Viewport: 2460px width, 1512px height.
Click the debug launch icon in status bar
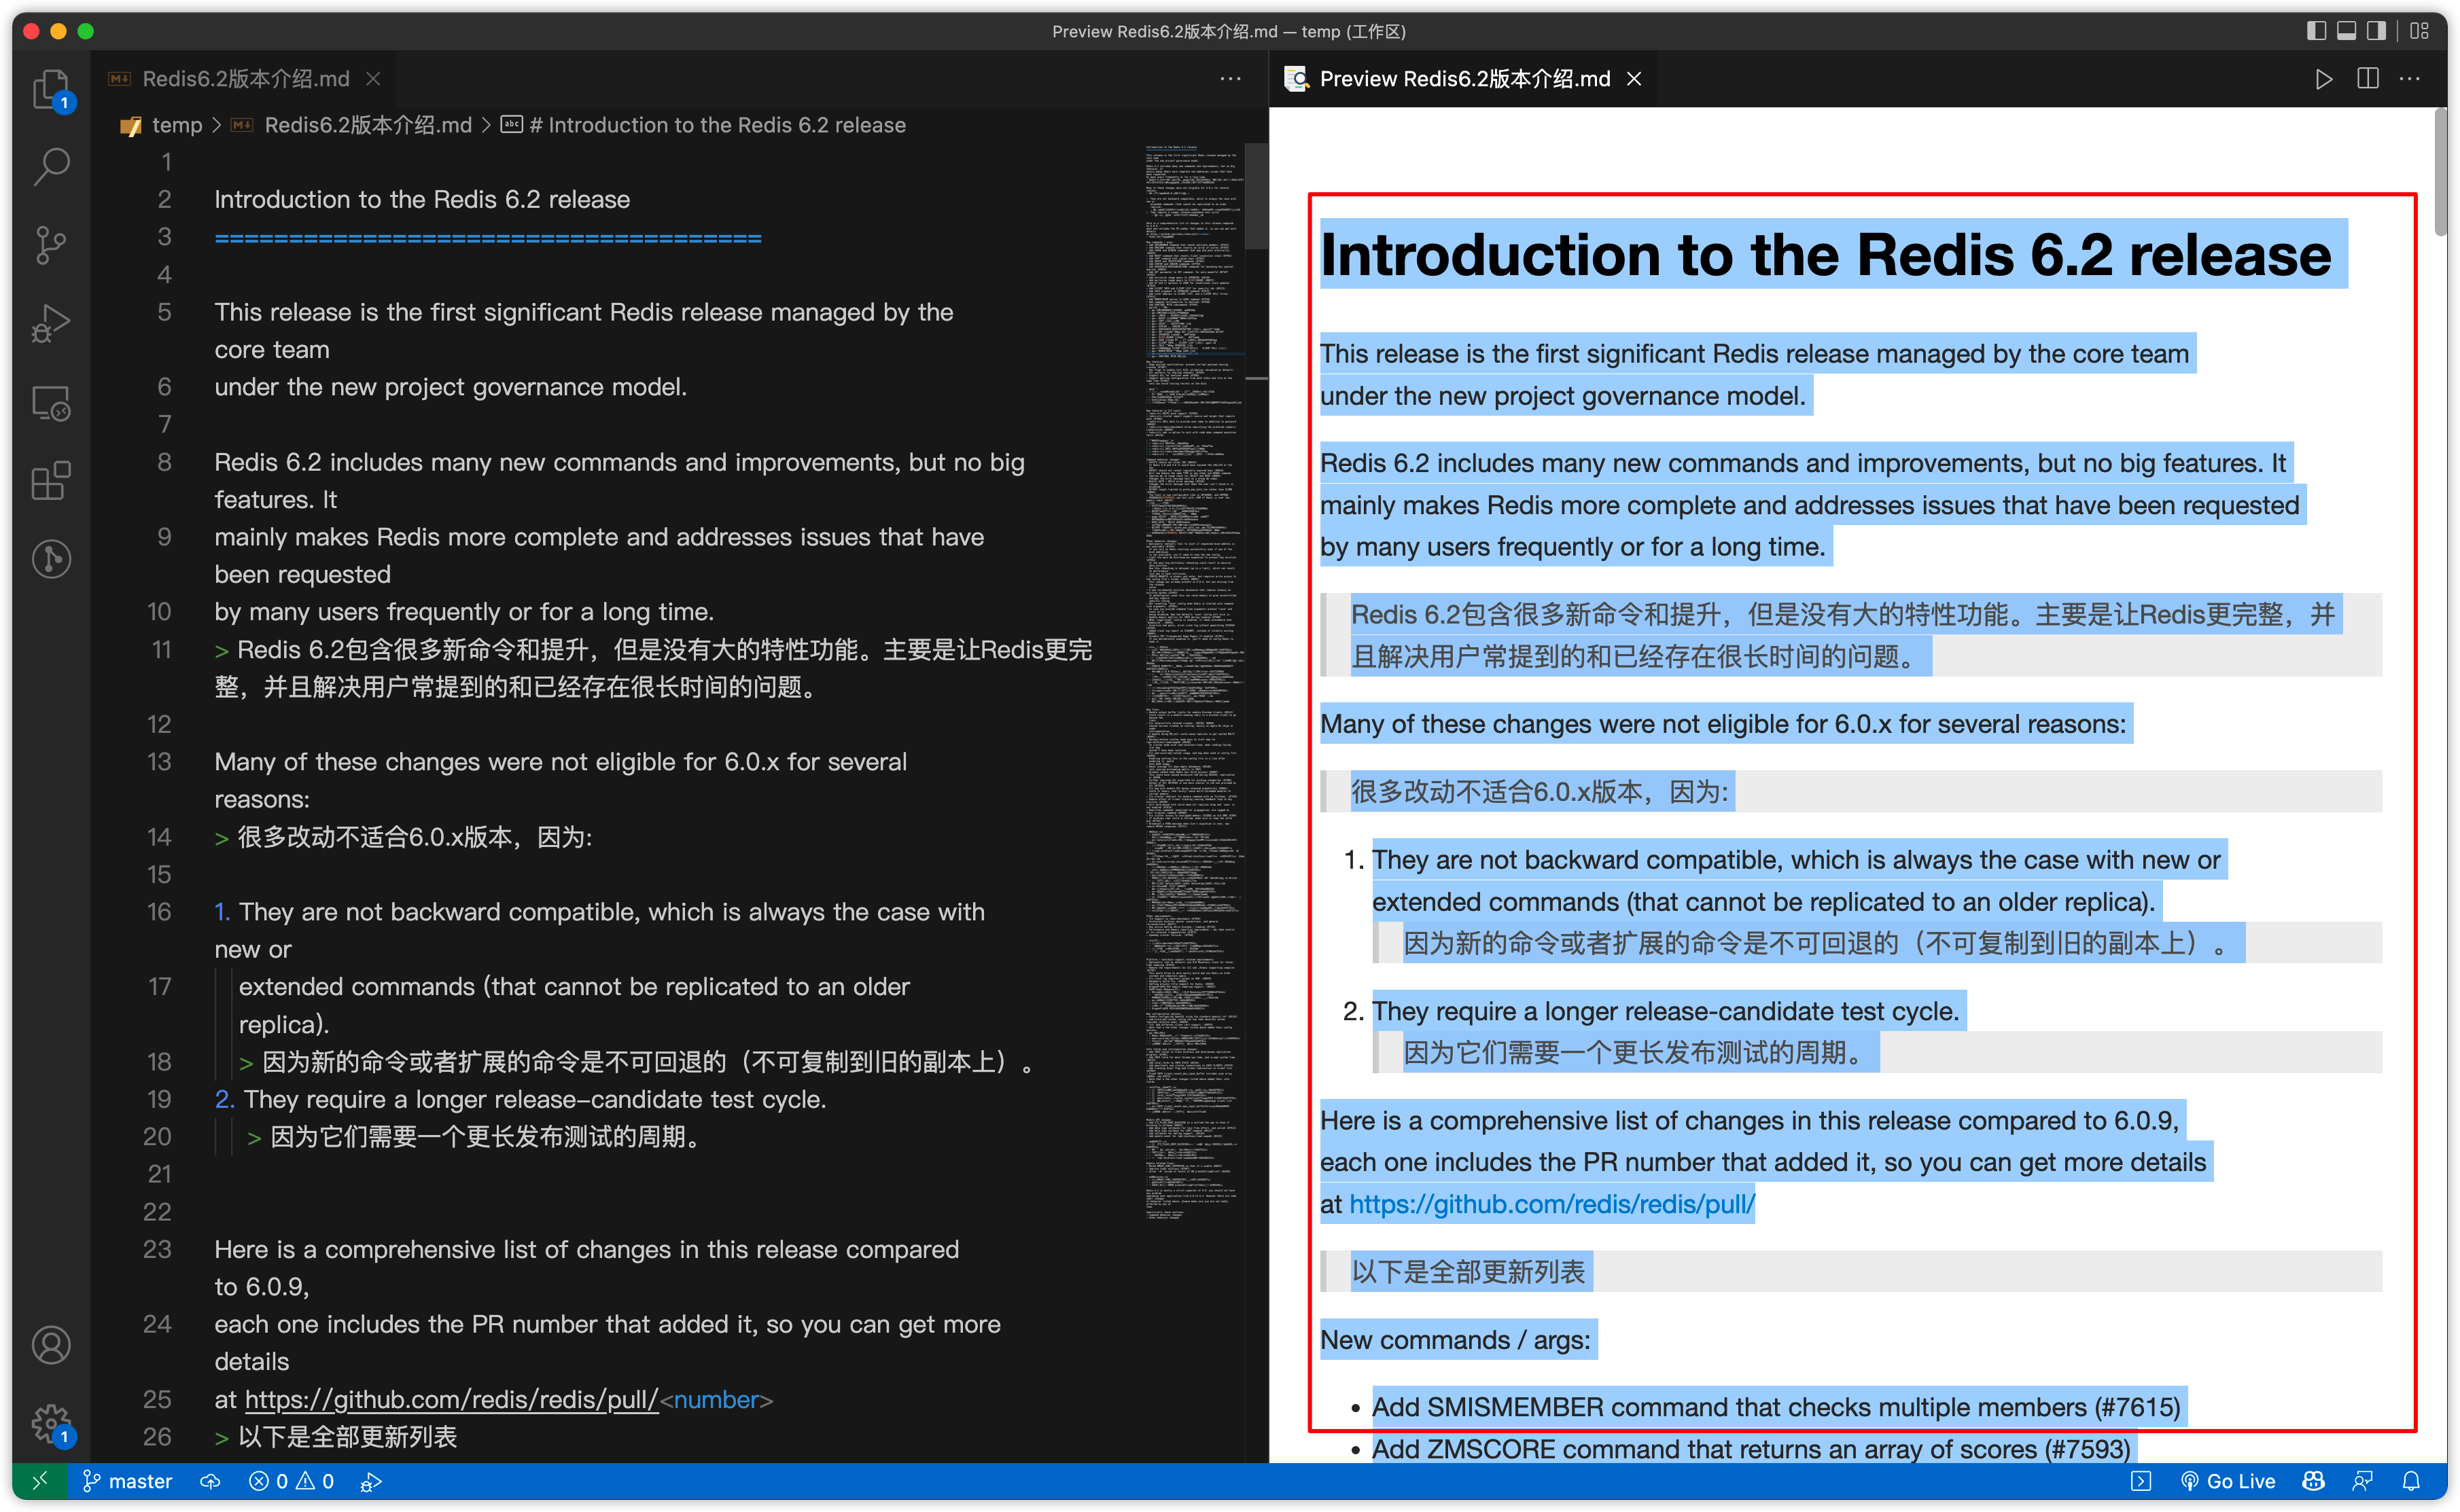[371, 1481]
